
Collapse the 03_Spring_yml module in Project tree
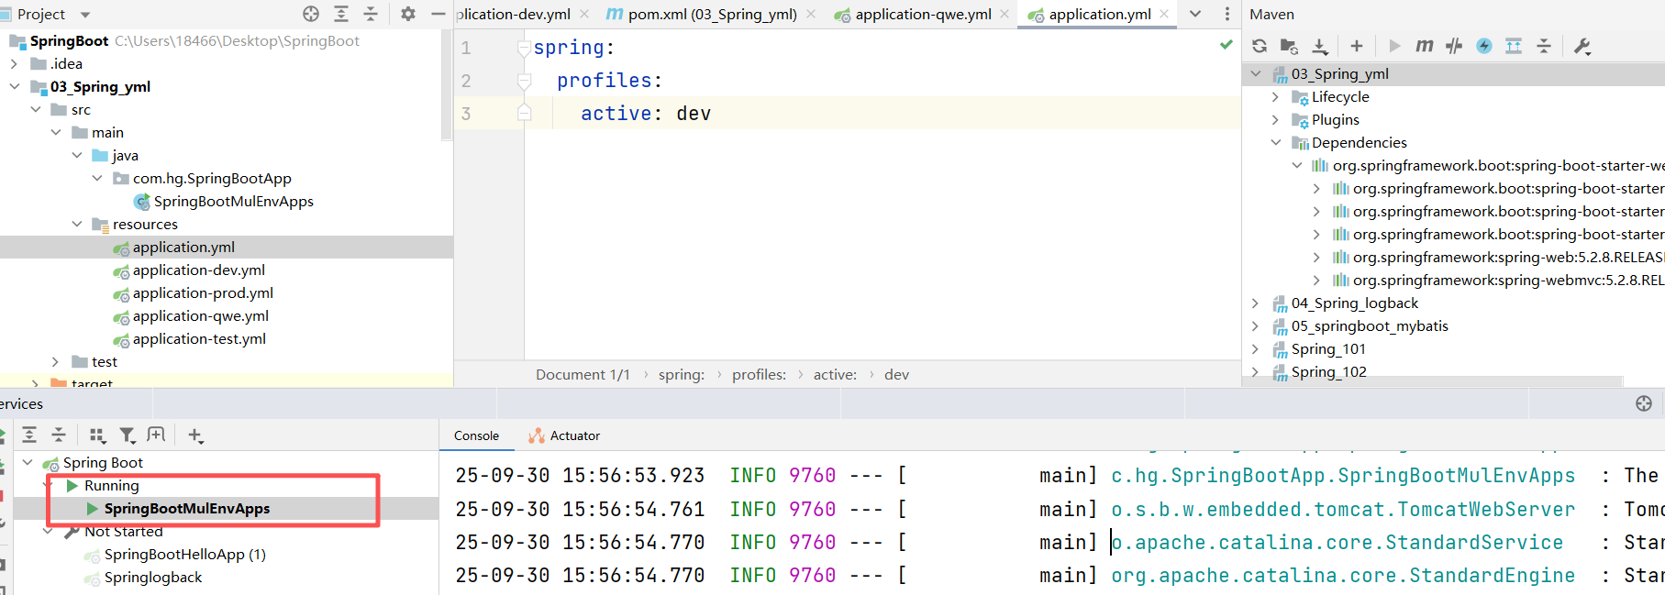[x=14, y=86]
